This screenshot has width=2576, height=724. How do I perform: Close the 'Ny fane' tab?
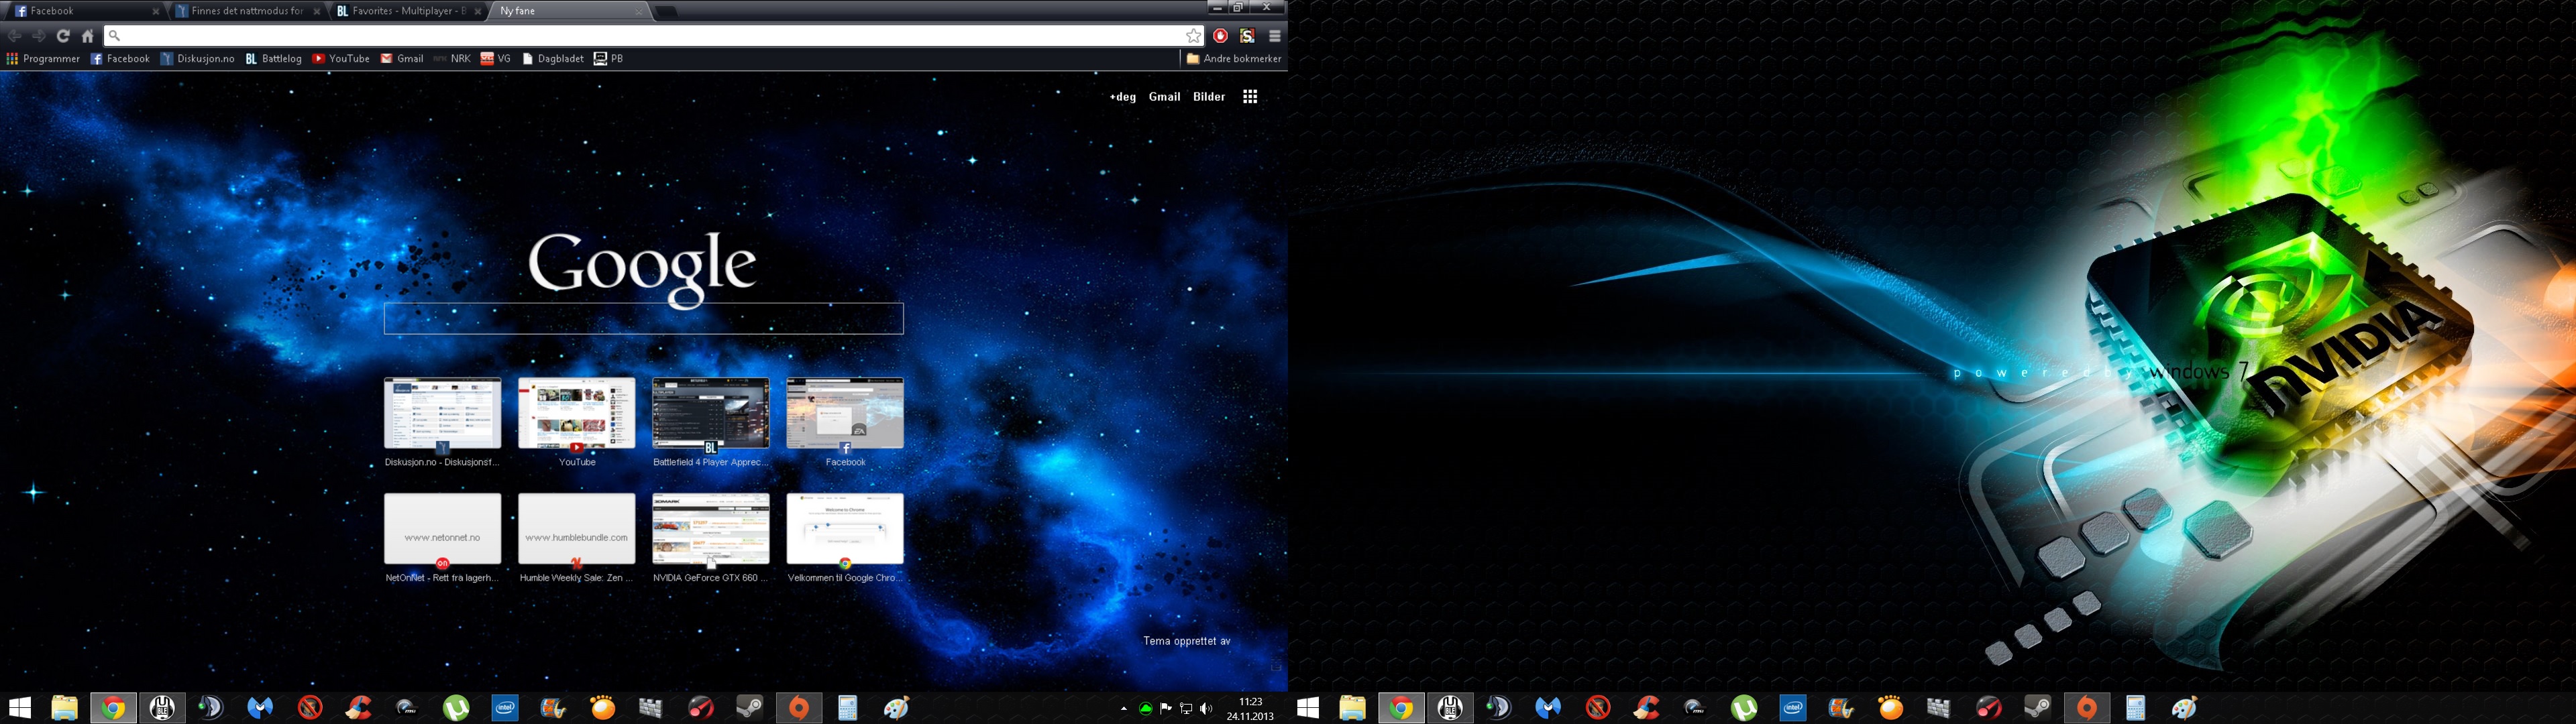click(x=639, y=11)
